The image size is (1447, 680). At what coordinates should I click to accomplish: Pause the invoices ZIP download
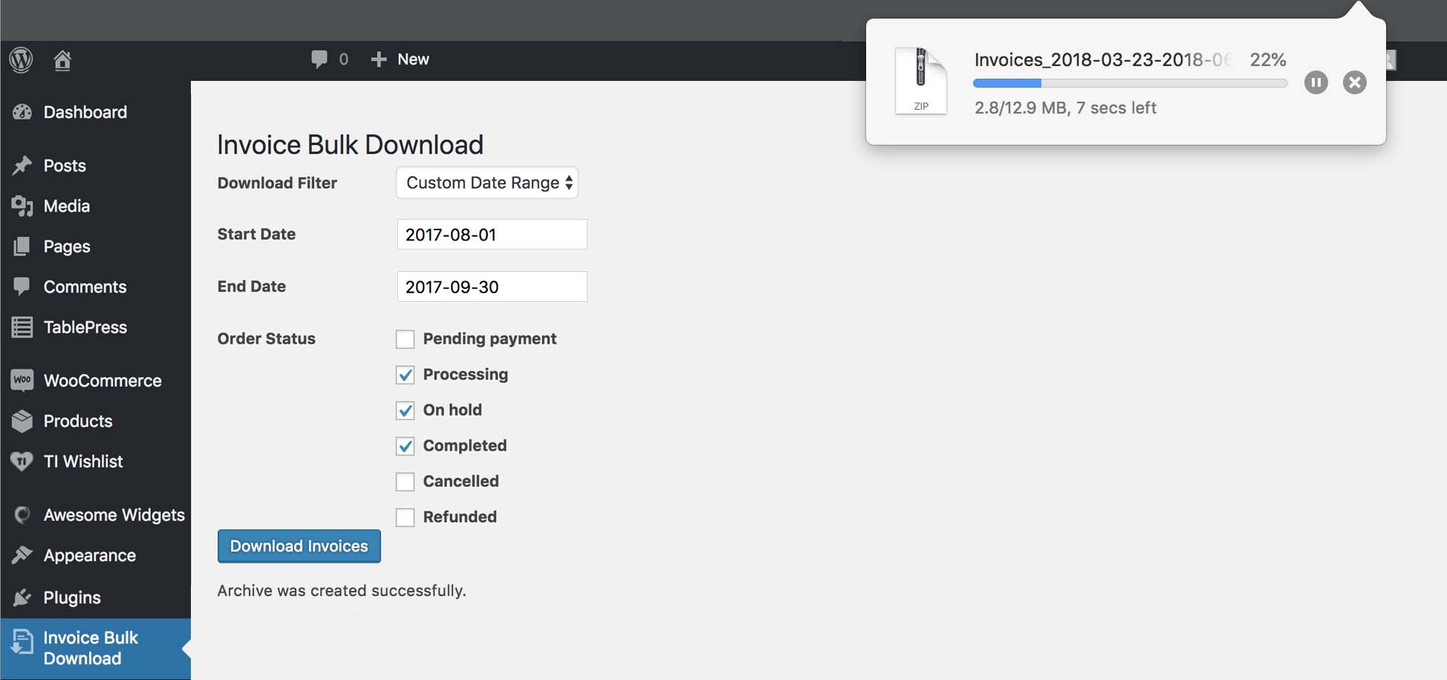(1316, 82)
